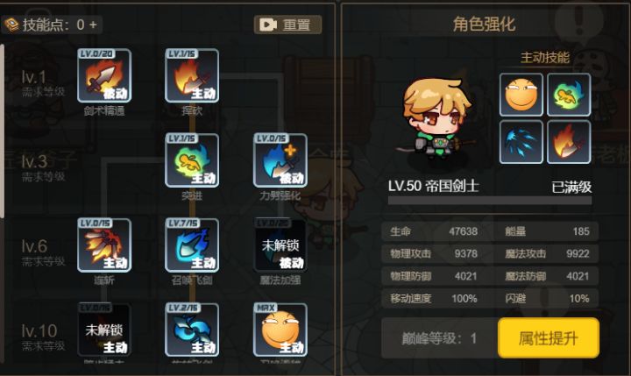Click the 重置 reset button
The height and width of the screenshot is (376, 631).
[287, 25]
